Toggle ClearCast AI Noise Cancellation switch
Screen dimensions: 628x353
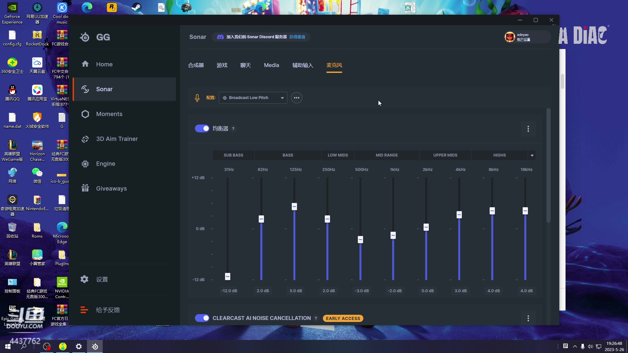202,318
